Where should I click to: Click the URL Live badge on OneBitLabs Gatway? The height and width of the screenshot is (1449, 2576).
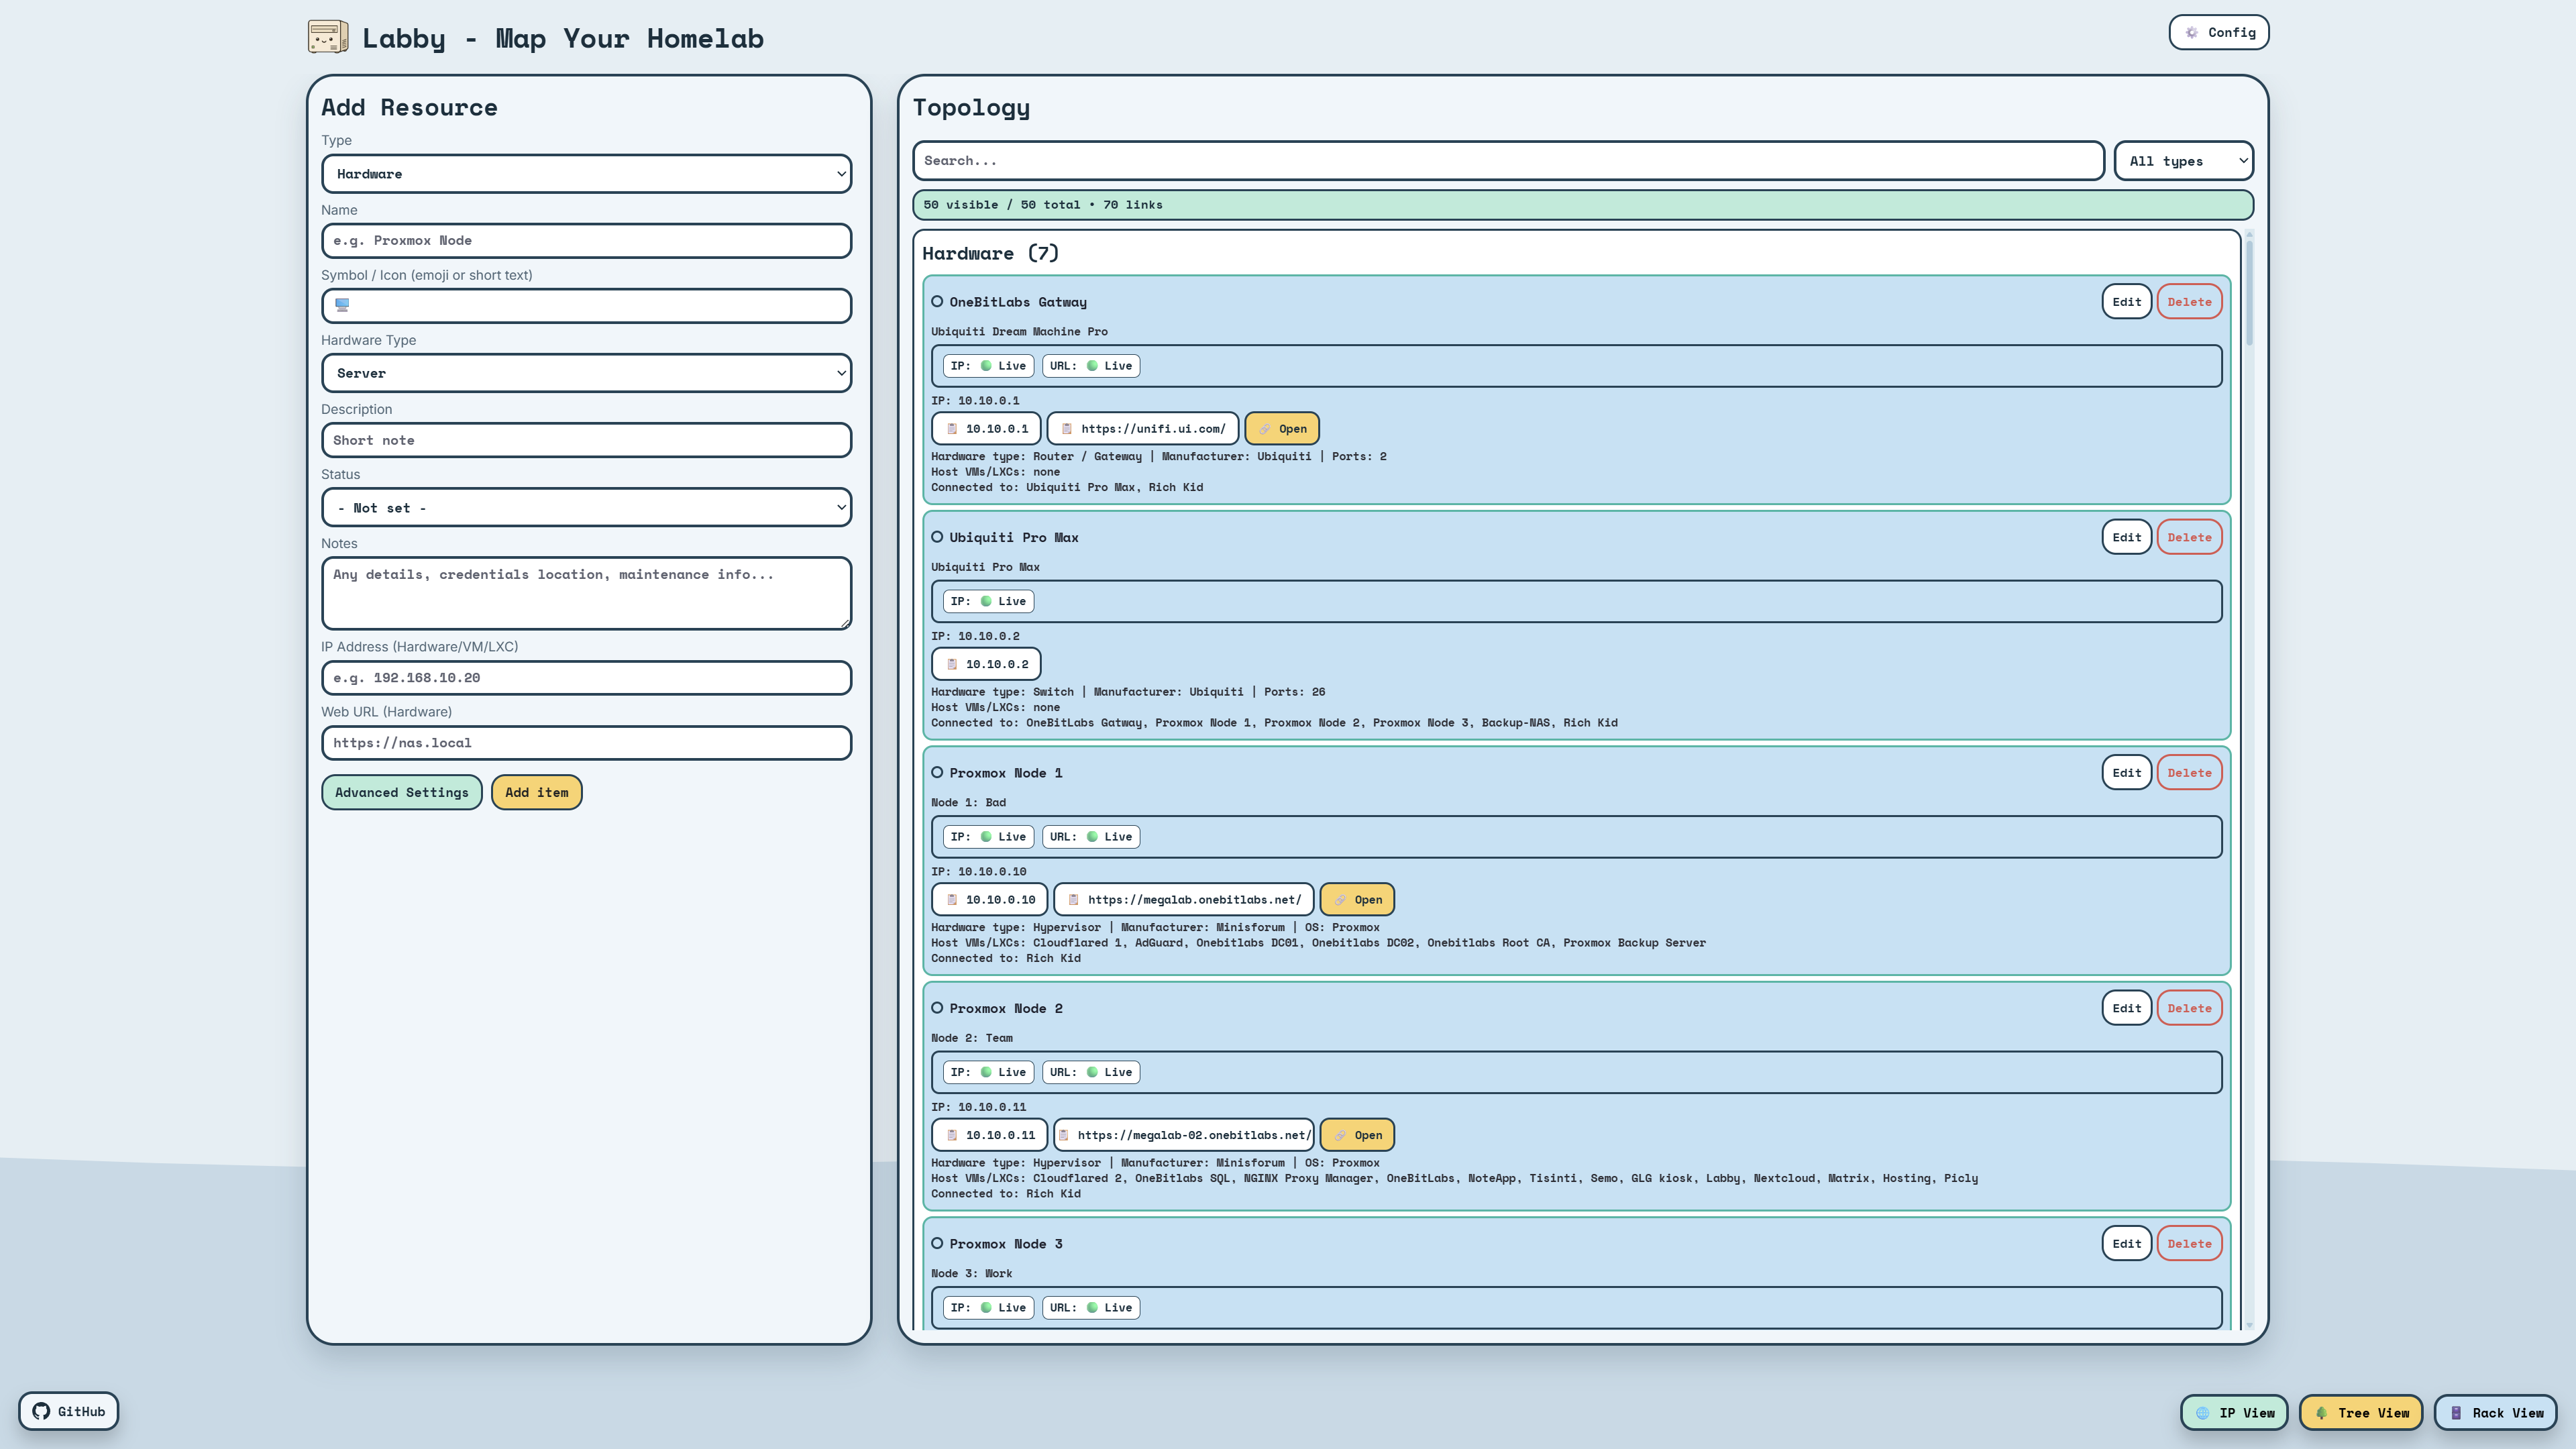[x=1091, y=366]
